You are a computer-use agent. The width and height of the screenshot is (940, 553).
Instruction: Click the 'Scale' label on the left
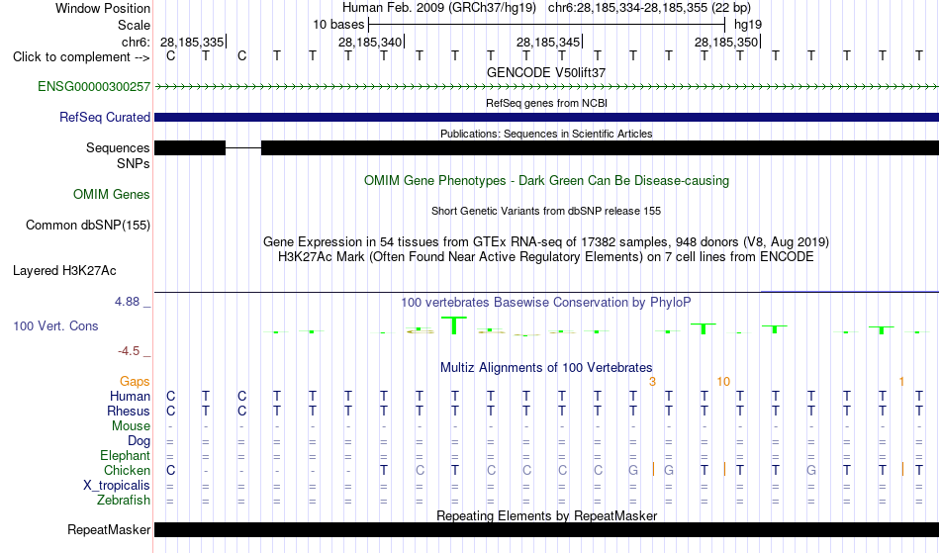134,25
